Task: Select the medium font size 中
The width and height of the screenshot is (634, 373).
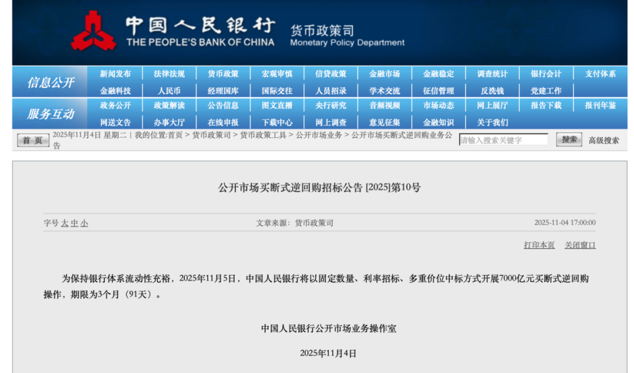Action: coord(75,223)
